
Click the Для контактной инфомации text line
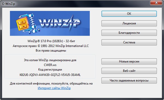51,83
